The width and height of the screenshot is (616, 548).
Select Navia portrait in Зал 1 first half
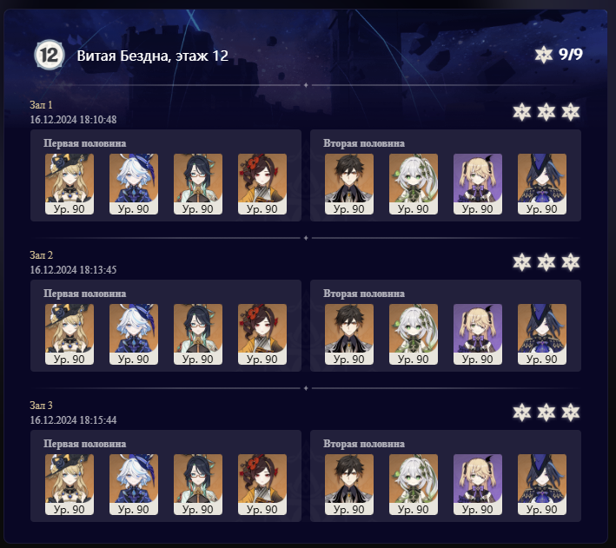pyautogui.click(x=70, y=184)
